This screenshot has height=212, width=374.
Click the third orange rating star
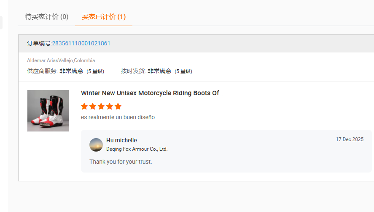pyautogui.click(x=101, y=106)
